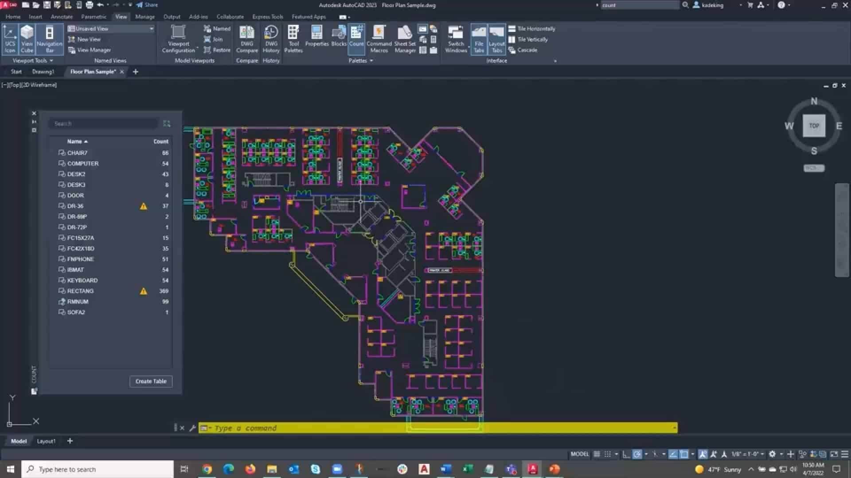
Task: Sort Count list by Name column
Action: pyautogui.click(x=77, y=142)
